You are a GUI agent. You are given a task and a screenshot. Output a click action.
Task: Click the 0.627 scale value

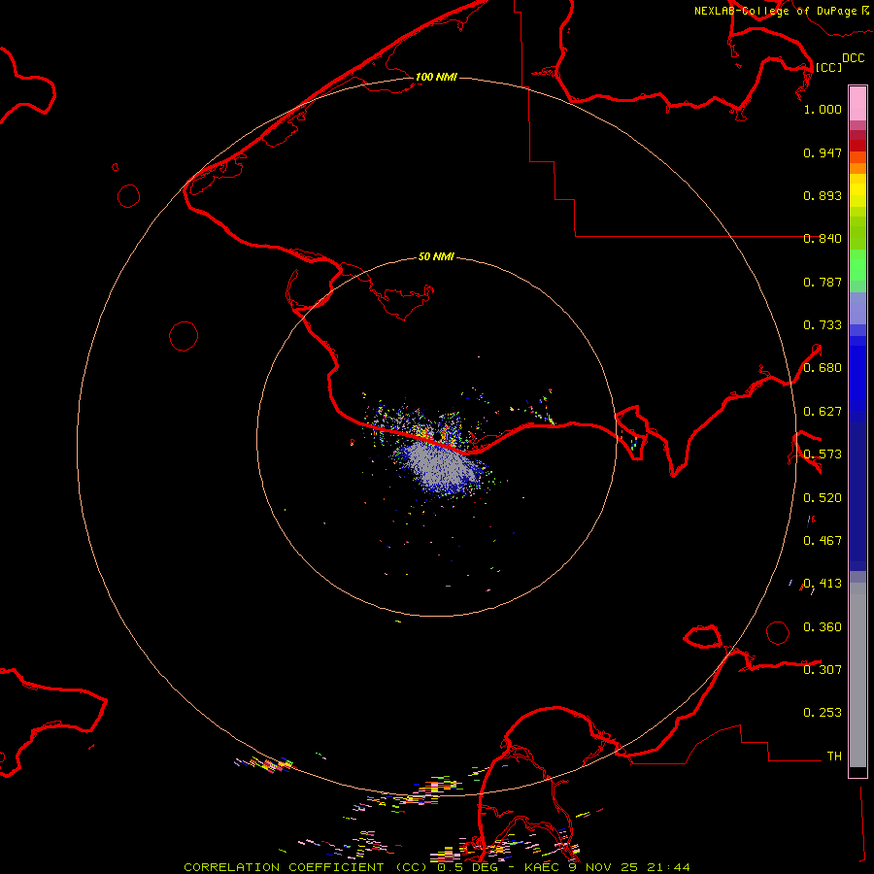(823, 412)
